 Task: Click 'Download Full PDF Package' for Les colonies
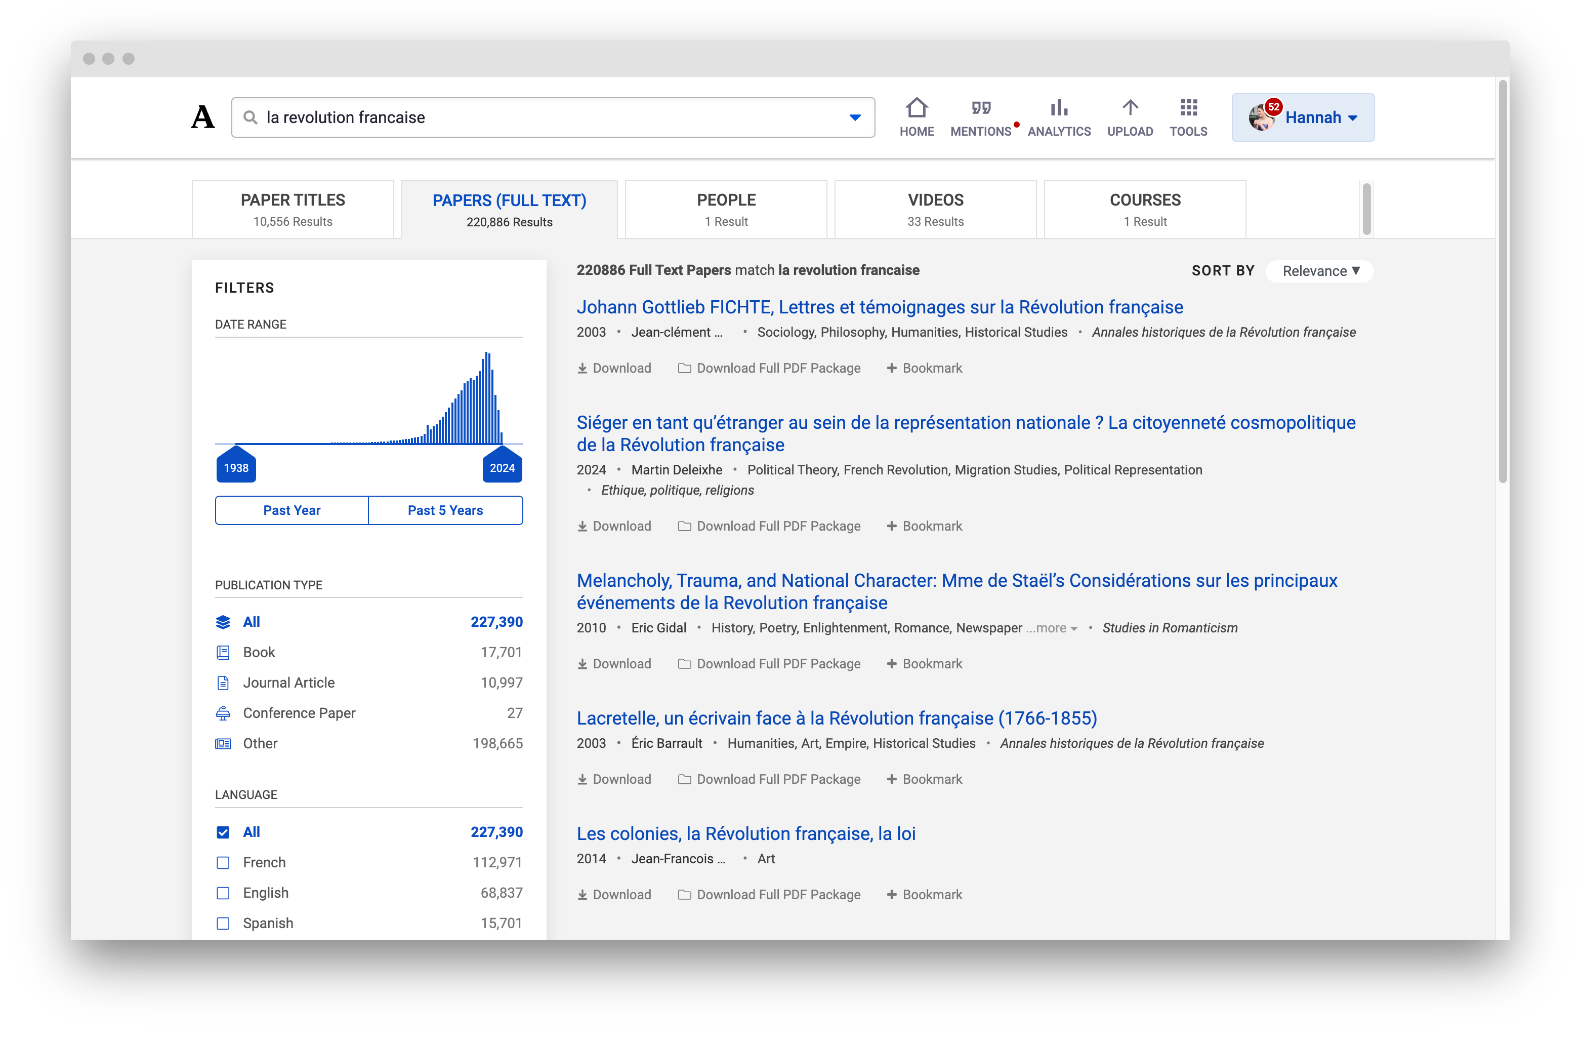(x=769, y=895)
